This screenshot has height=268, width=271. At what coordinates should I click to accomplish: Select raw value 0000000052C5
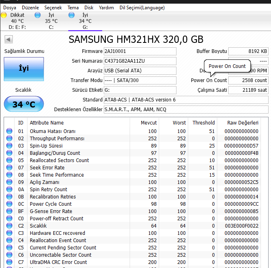[242, 182]
